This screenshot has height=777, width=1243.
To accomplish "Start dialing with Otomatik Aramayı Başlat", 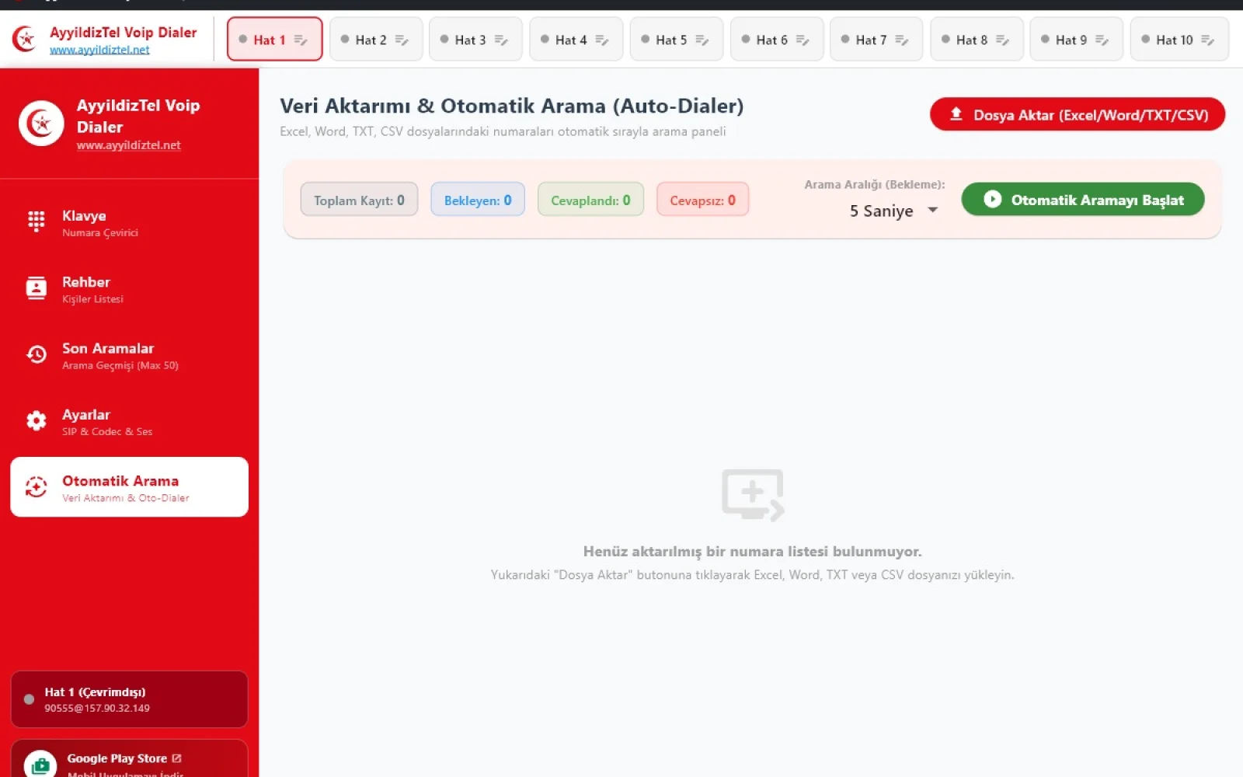I will [x=1083, y=200].
